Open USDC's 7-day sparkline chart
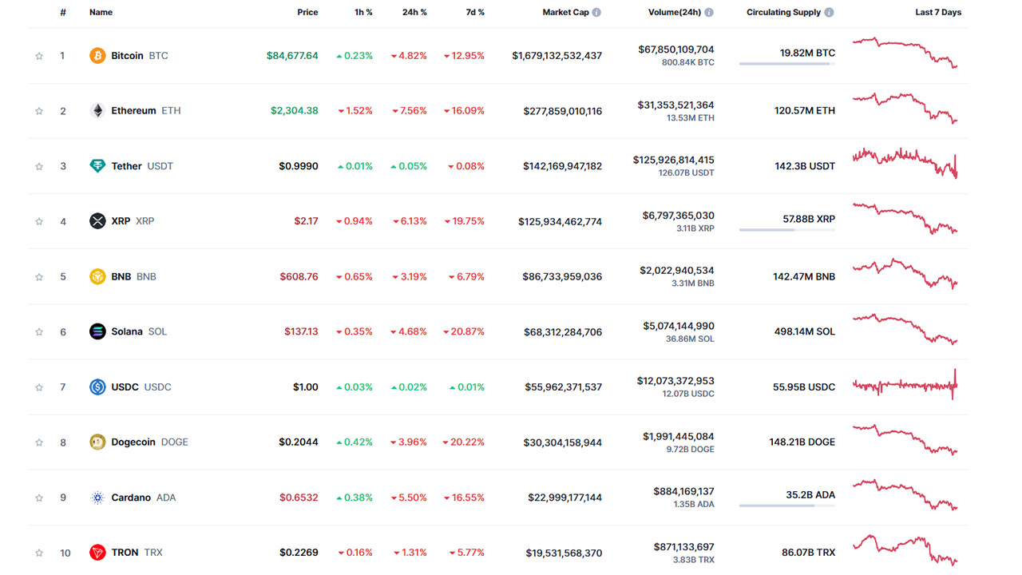 click(x=905, y=384)
